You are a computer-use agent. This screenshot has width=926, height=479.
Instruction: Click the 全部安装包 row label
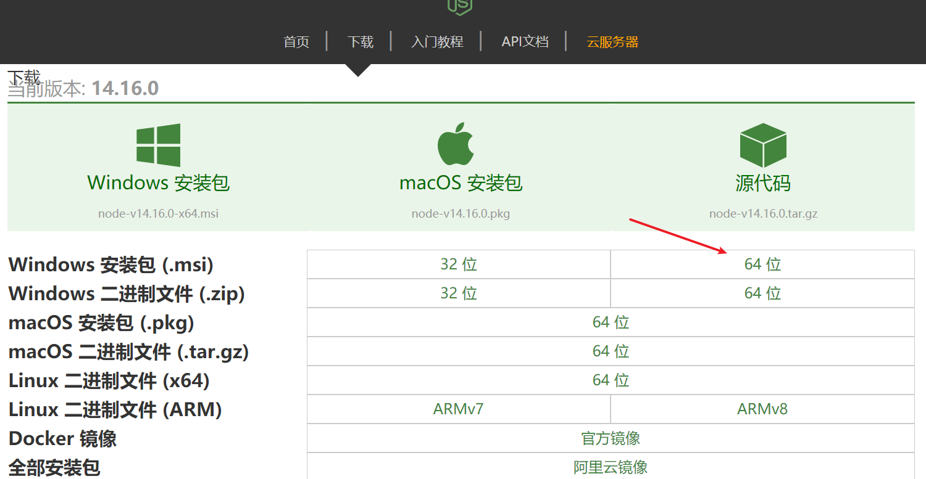[54, 468]
